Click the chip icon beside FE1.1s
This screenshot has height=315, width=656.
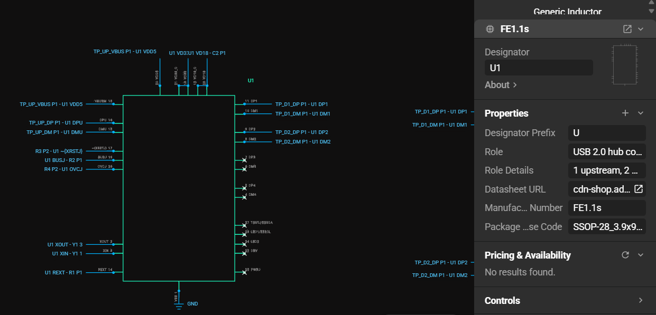[490, 29]
